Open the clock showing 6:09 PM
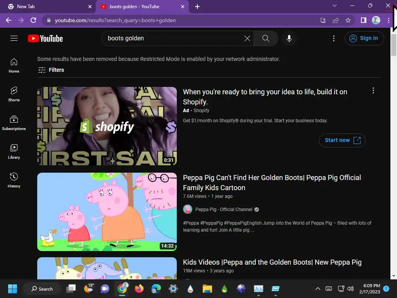 point(369,289)
